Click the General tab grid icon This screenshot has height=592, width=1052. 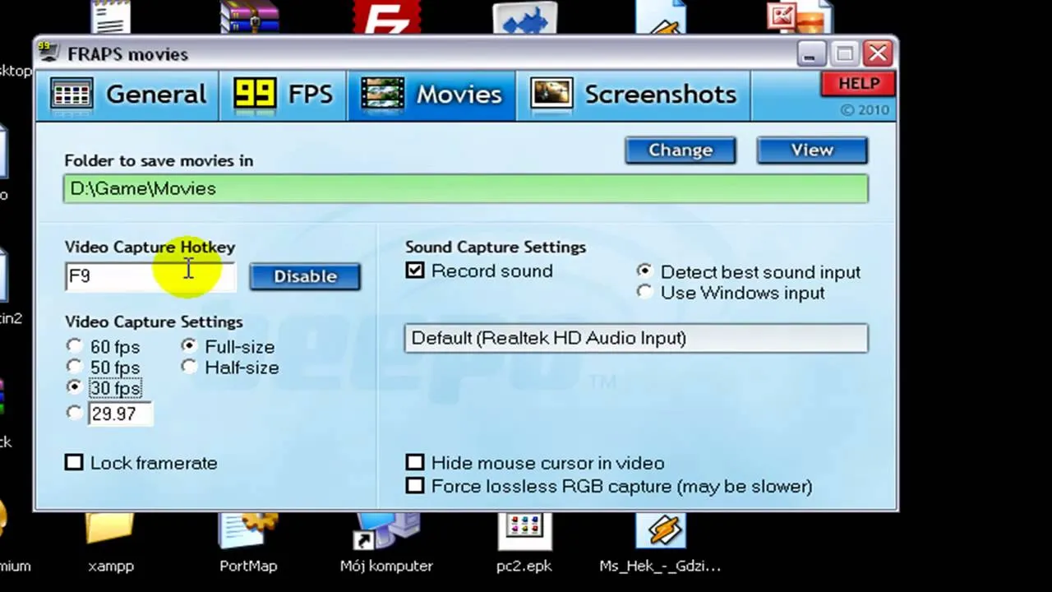tap(72, 95)
